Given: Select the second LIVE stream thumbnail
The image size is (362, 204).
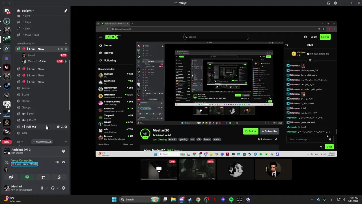Looking at the screenshot, I should (197, 169).
